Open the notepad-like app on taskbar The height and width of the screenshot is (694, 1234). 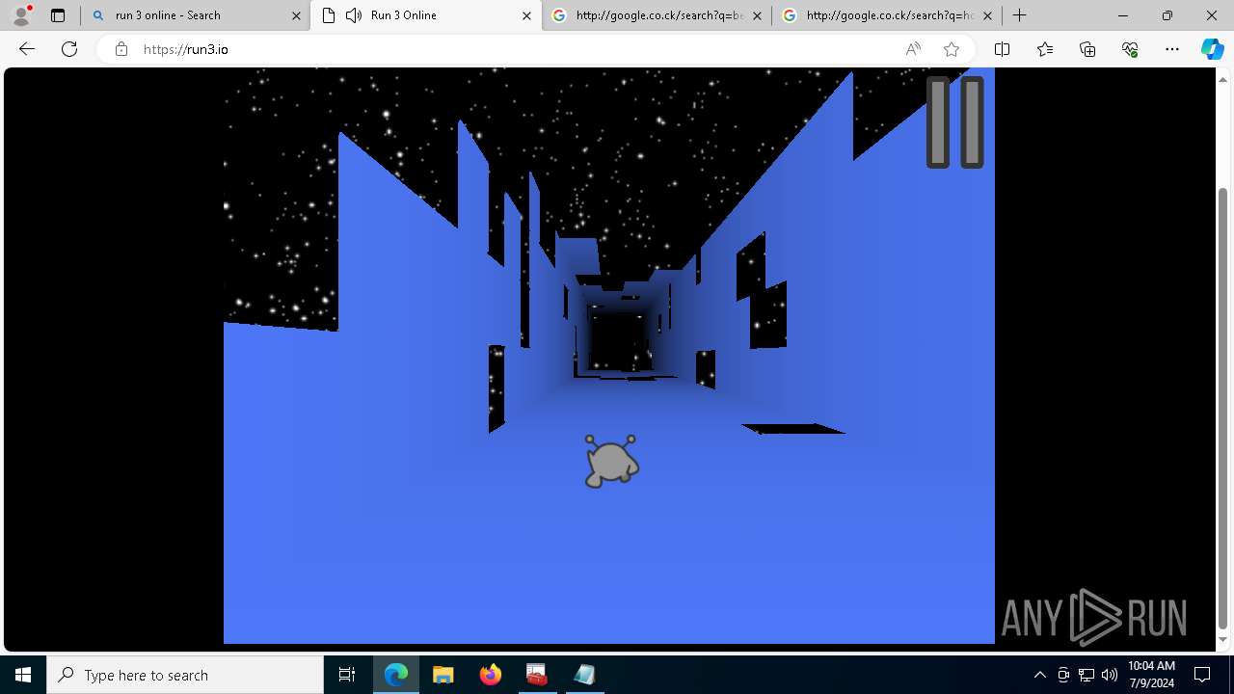click(584, 675)
